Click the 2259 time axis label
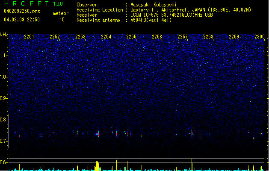 234,37
